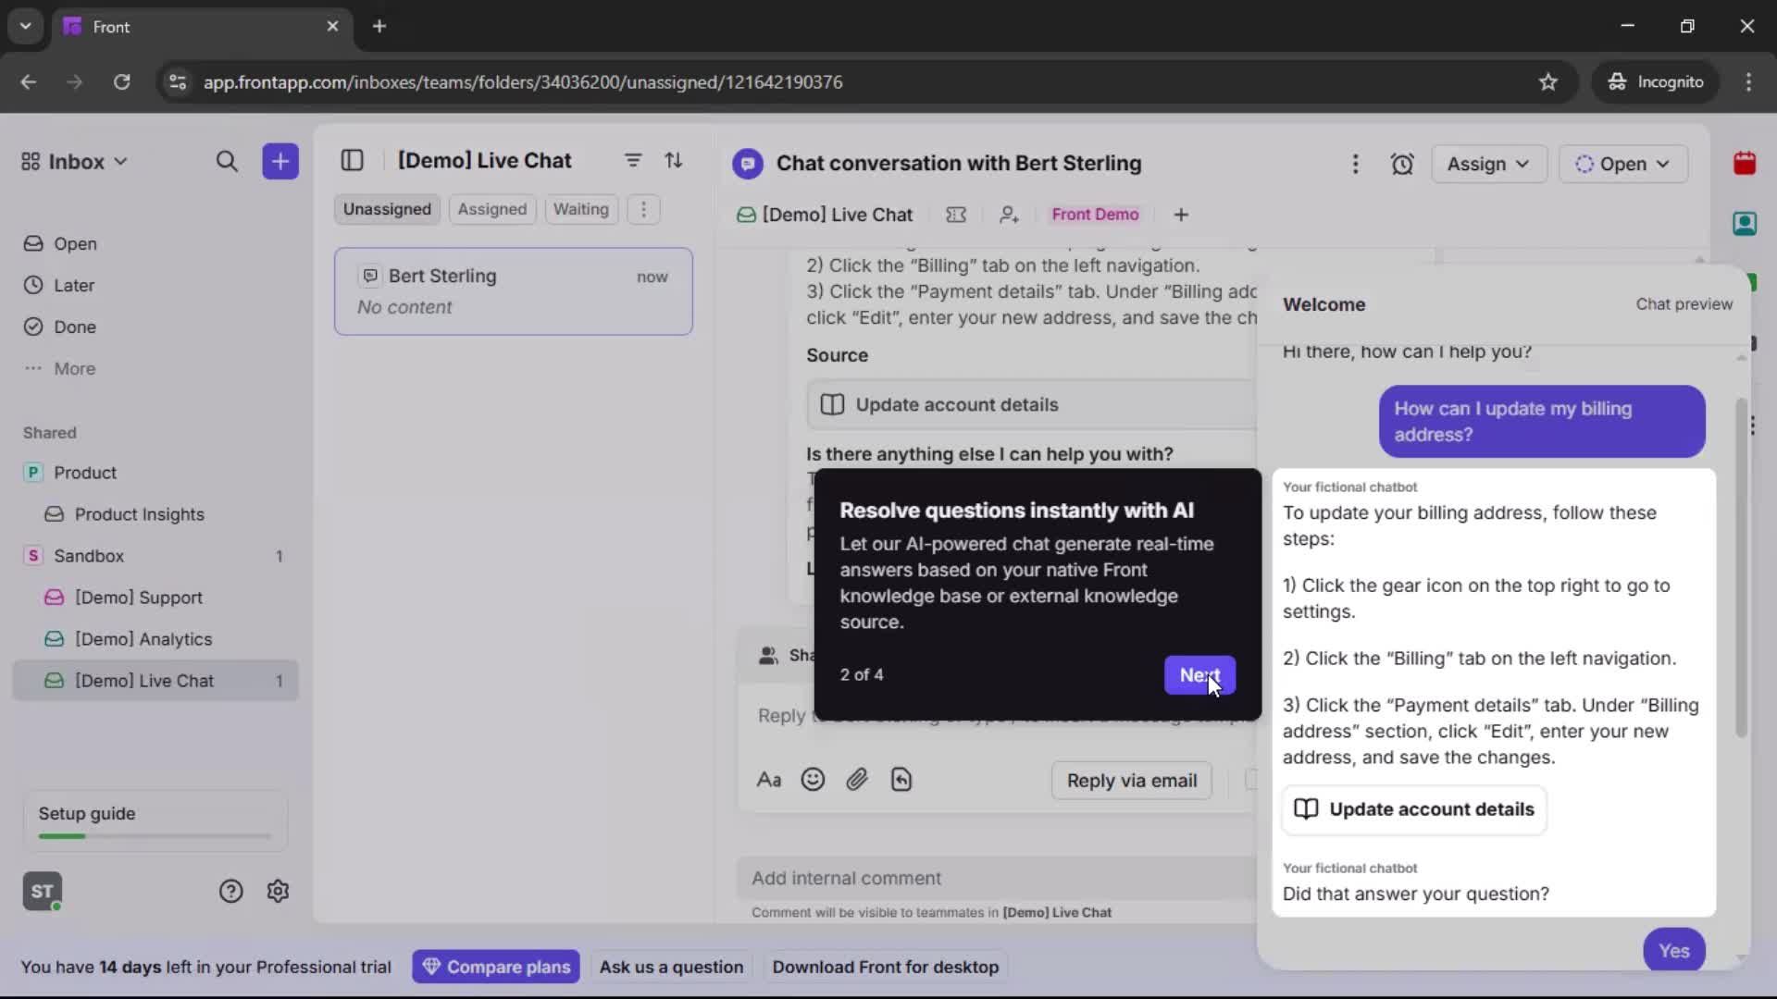Open the Open status dropdown
Image resolution: width=1777 pixels, height=999 pixels.
click(x=1622, y=164)
